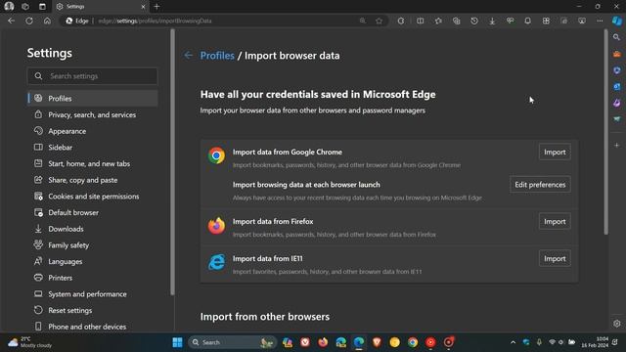
Task: Open the Profiles settings section
Action: pos(93,98)
